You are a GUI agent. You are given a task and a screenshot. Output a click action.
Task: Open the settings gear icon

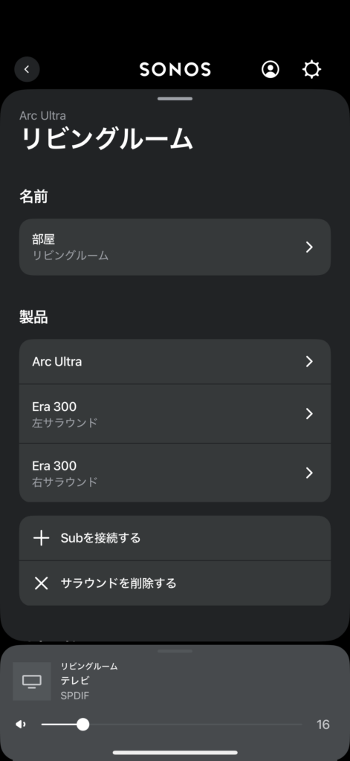point(311,69)
